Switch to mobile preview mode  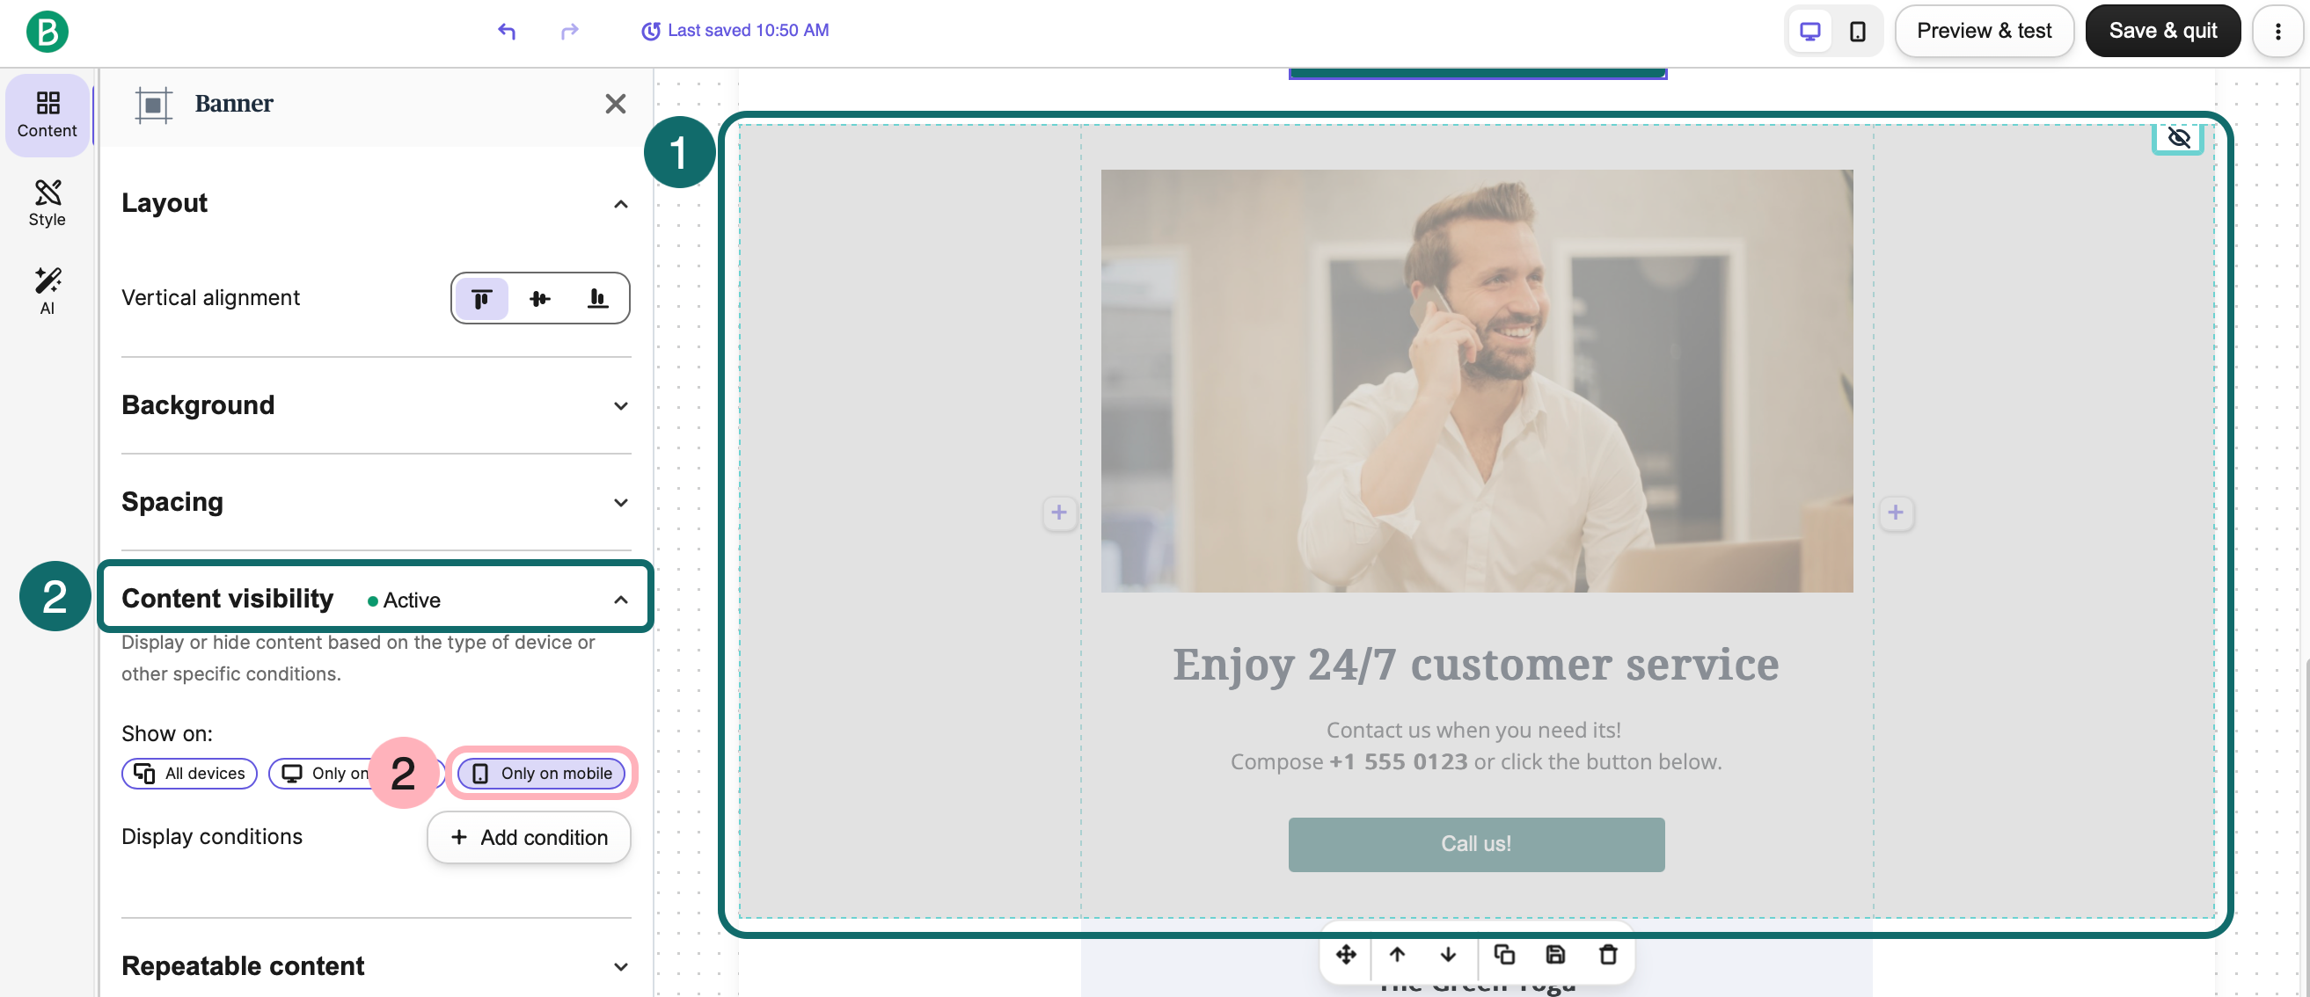pyautogui.click(x=1857, y=32)
